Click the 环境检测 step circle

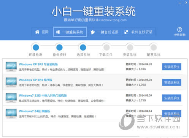[x=36, y=48]
